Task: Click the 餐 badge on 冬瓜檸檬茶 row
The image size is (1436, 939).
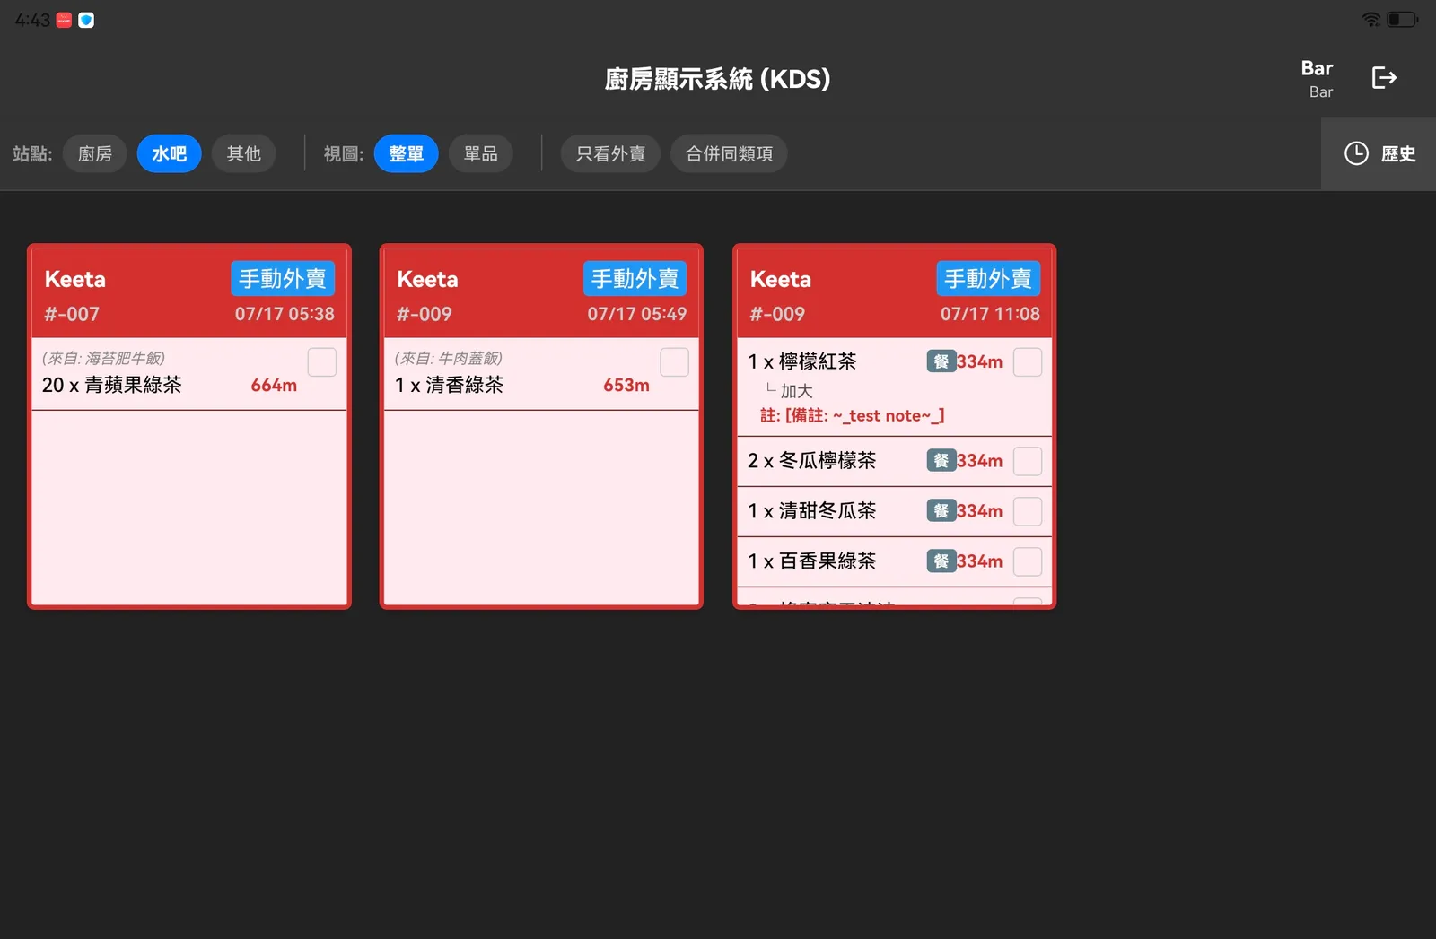Action: coord(941,460)
